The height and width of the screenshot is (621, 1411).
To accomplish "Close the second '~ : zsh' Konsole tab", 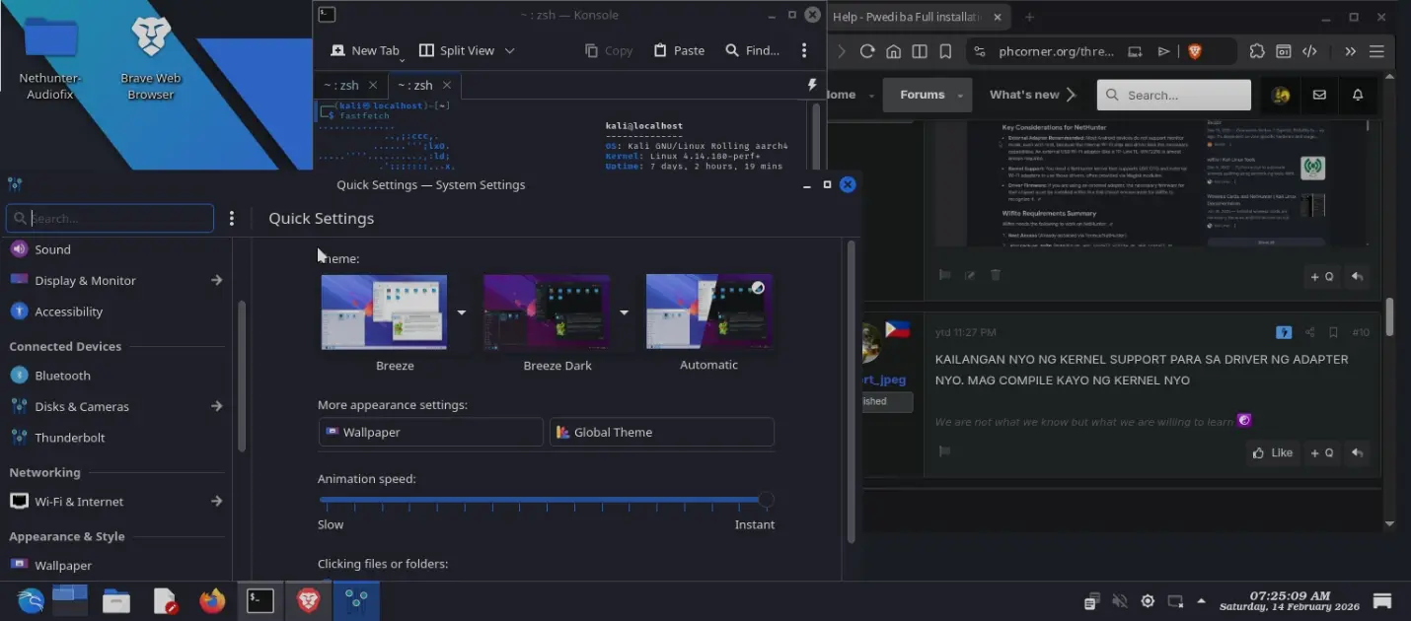I will point(447,85).
